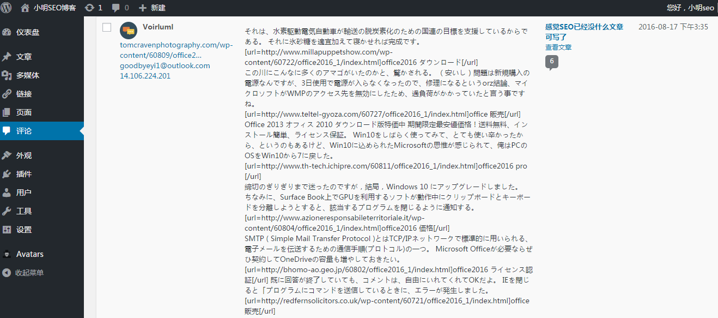Open the 新建 new content dropdown
718x318 pixels.
153,8
